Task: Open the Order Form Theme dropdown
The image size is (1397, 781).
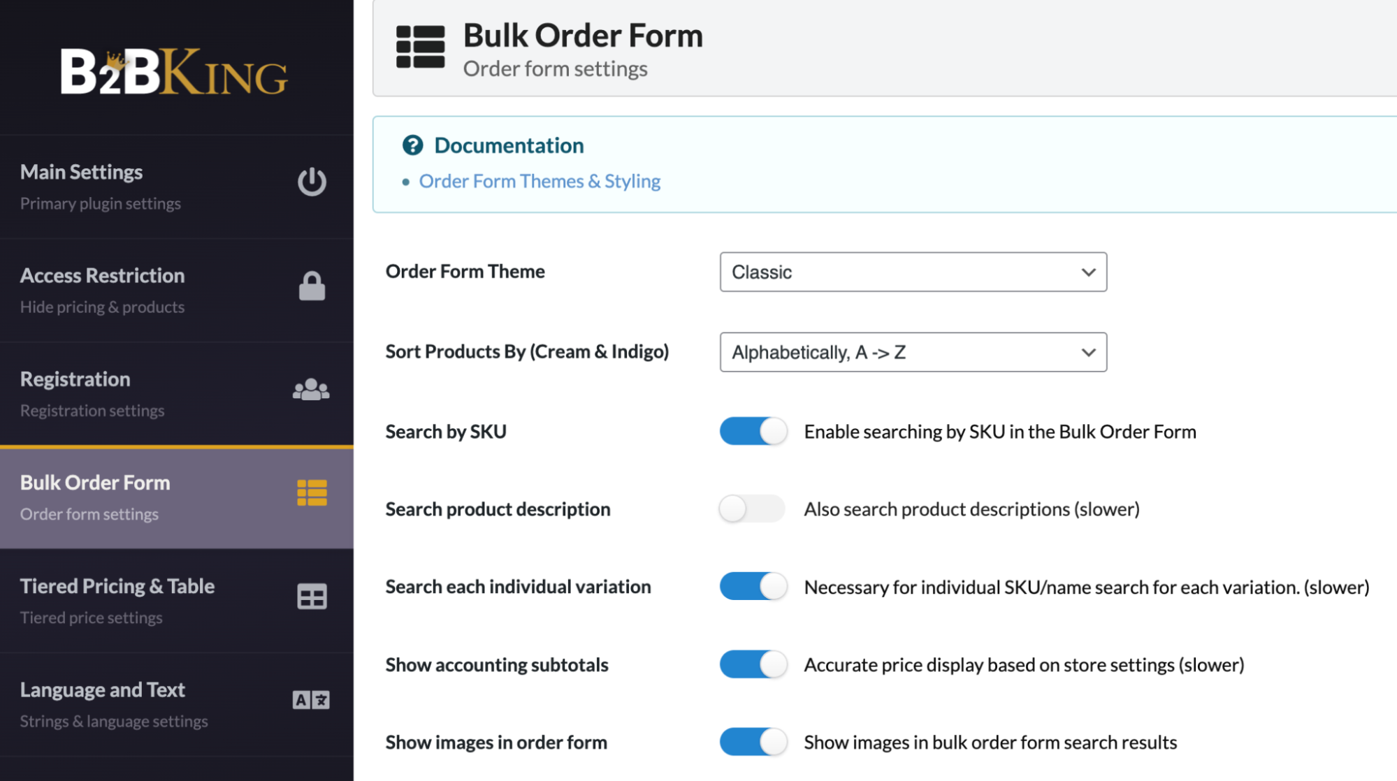Action: (913, 272)
